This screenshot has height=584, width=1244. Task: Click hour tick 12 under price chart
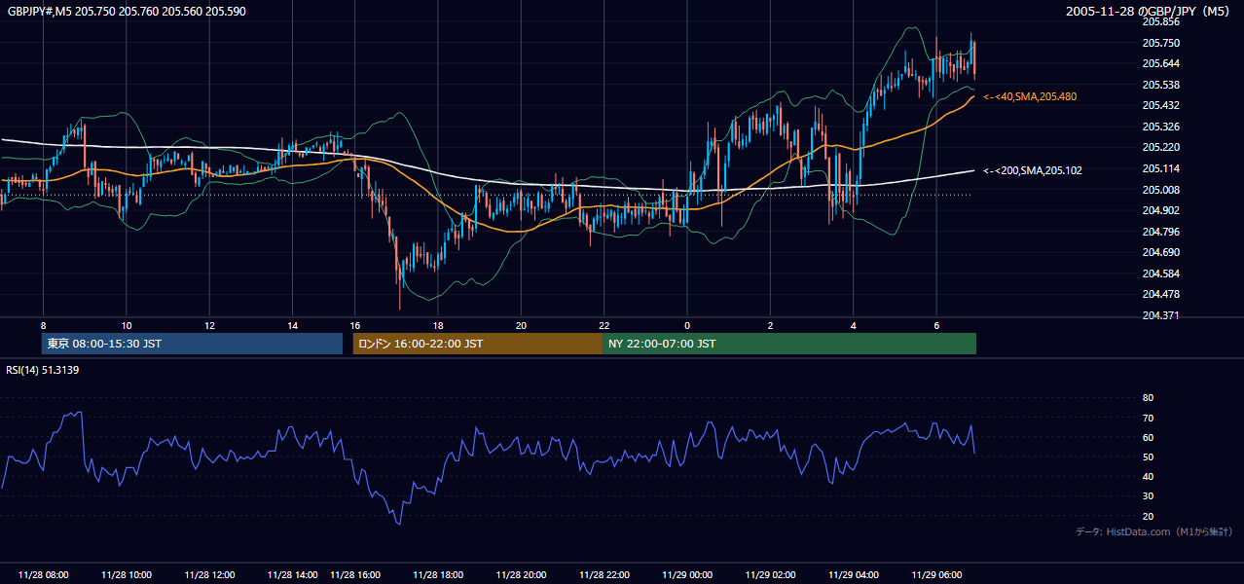209,325
